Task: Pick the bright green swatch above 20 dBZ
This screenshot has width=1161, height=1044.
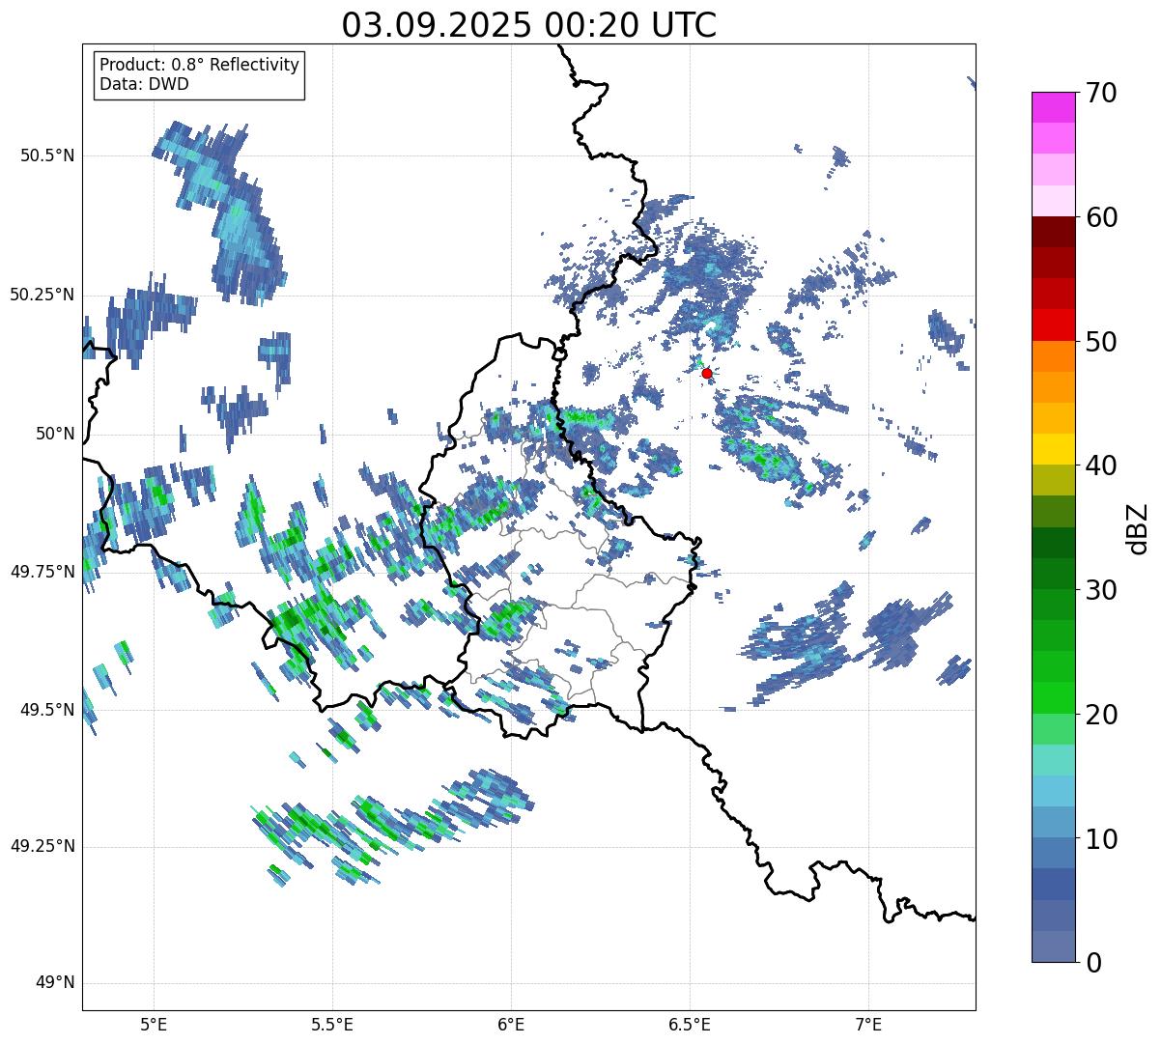Action: pyautogui.click(x=1053, y=697)
